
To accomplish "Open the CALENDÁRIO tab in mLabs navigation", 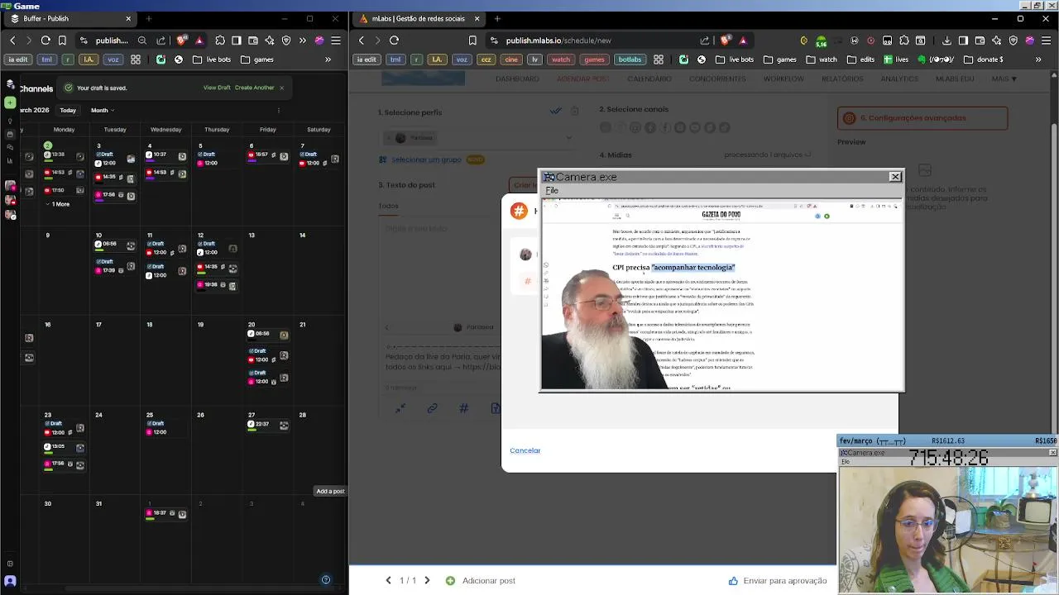I will (649, 79).
